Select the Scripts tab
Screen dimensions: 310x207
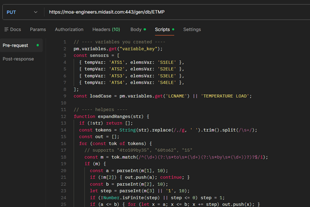pos(162,30)
